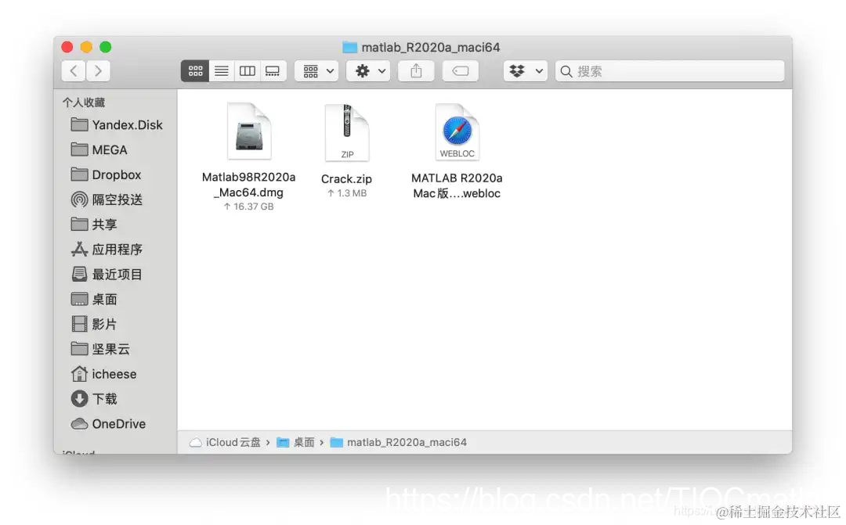This screenshot has width=846, height=525.
Task: Click matlab_R2020a_maci64 in the path bar
Action: 399,443
